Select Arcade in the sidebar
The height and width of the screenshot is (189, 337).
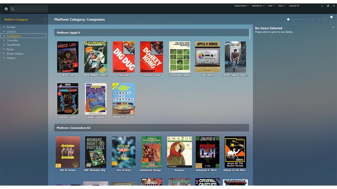point(11,27)
